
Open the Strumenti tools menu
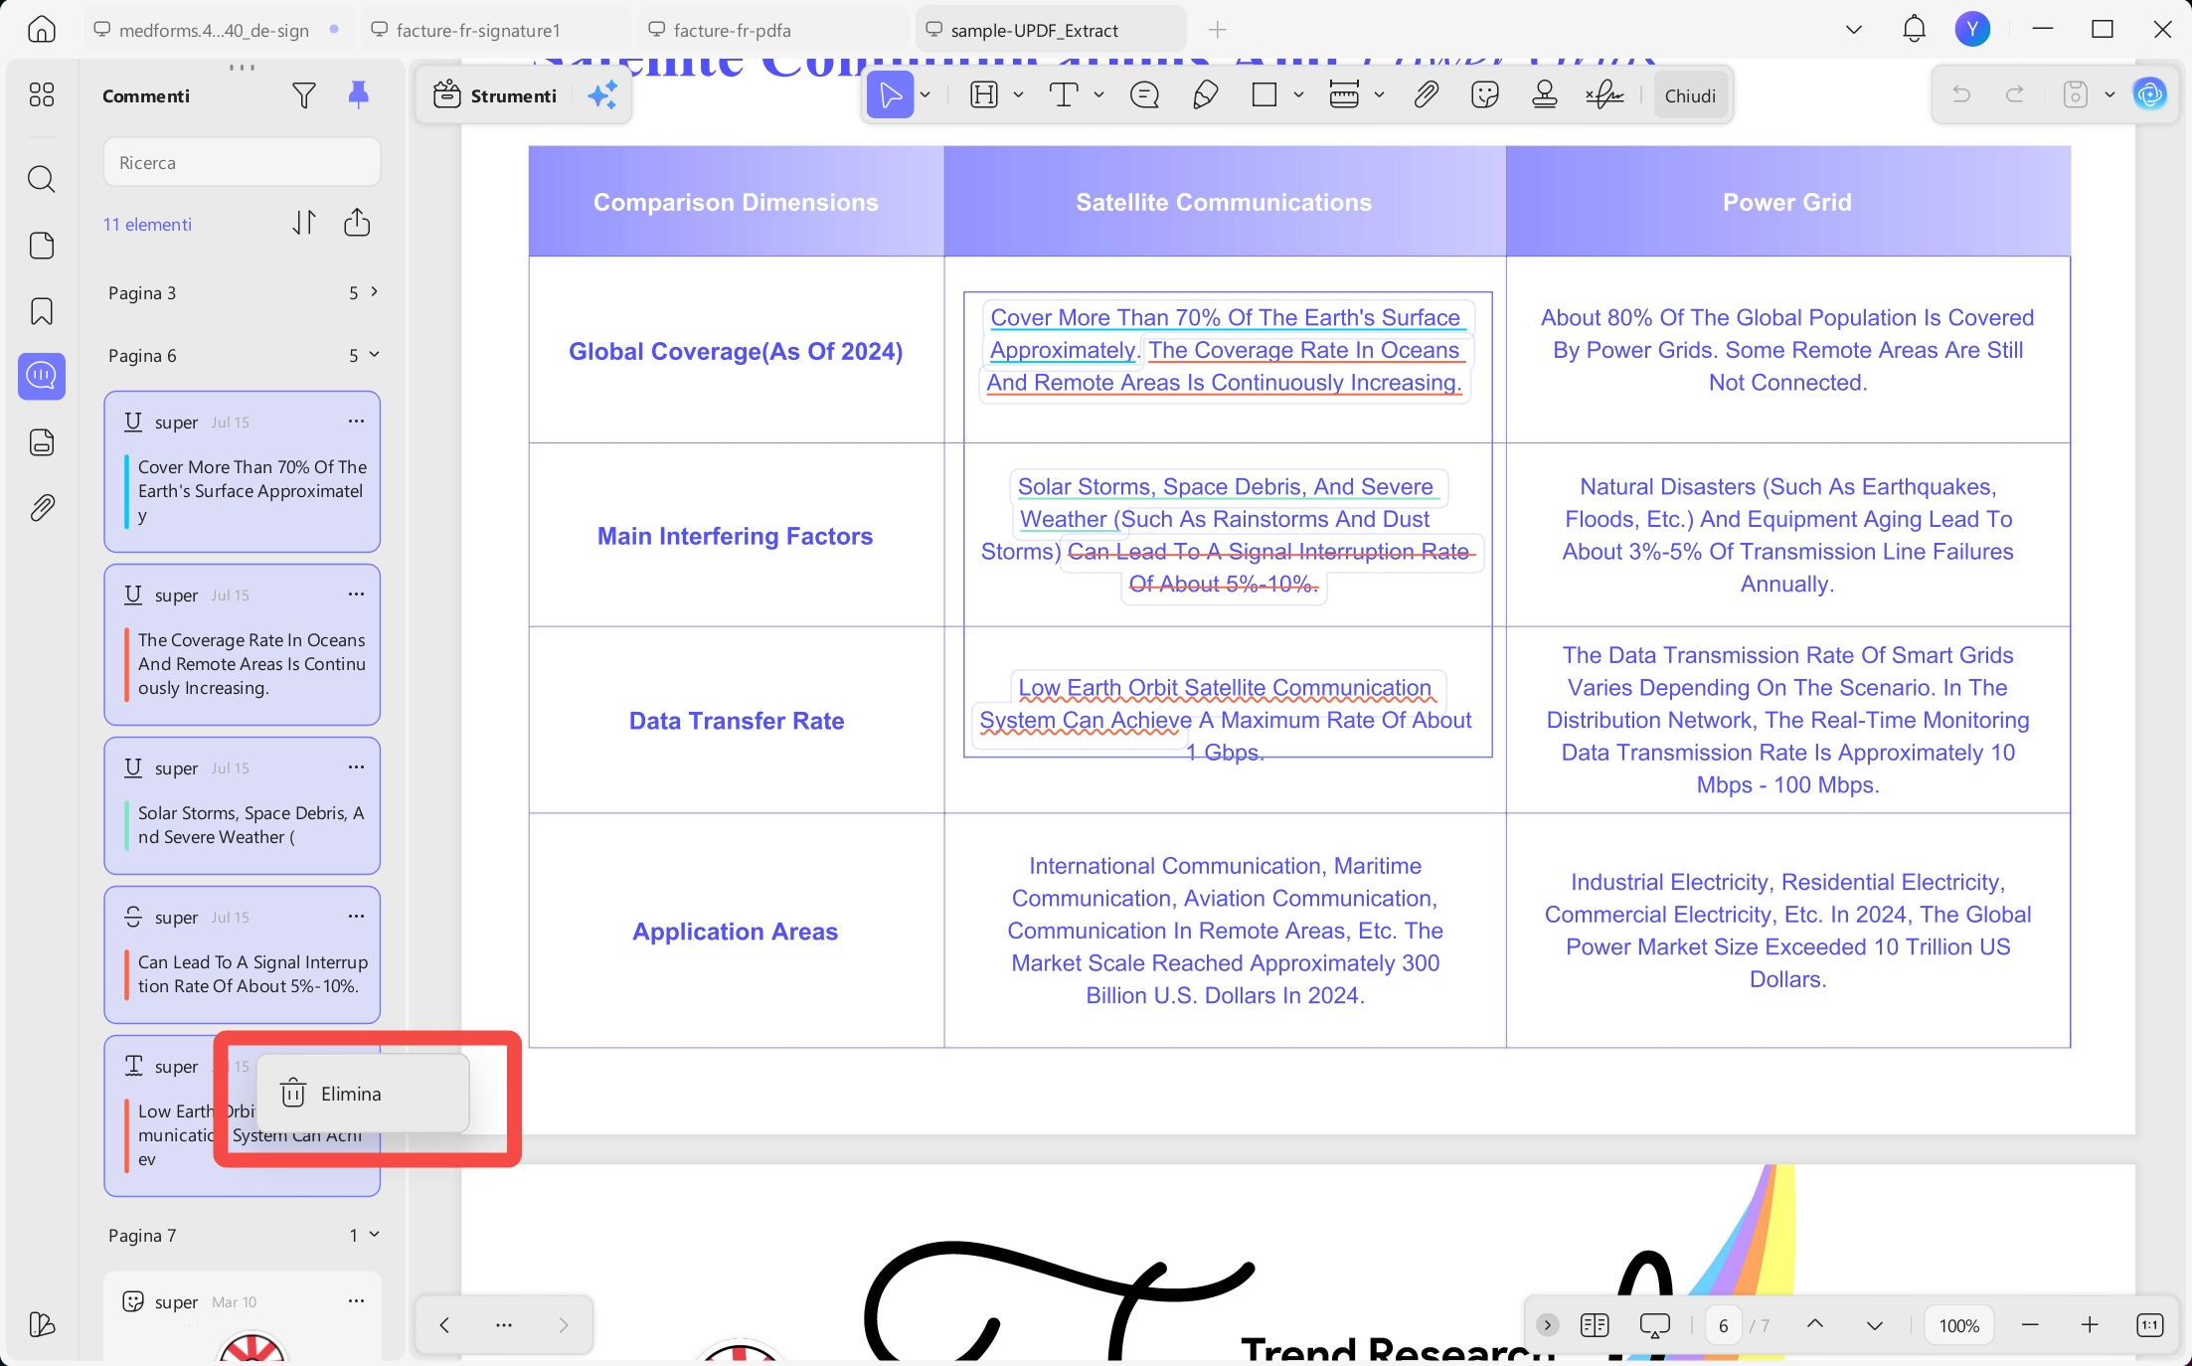click(495, 95)
